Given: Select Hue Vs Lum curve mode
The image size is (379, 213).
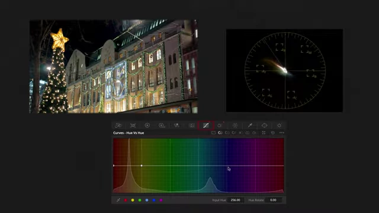Looking at the screenshot, I should [x=234, y=133].
